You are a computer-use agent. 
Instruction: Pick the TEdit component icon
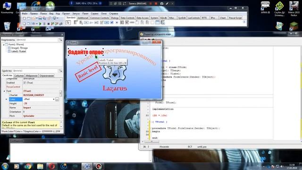[96, 23]
